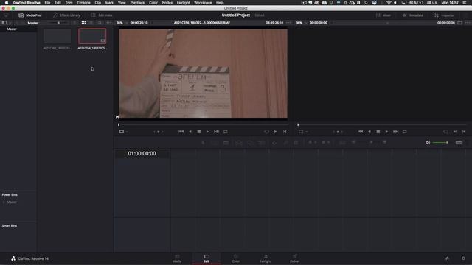Screen dimensions: 472x265
Task: Stop playback in the timeline viewer
Action: [378, 132]
